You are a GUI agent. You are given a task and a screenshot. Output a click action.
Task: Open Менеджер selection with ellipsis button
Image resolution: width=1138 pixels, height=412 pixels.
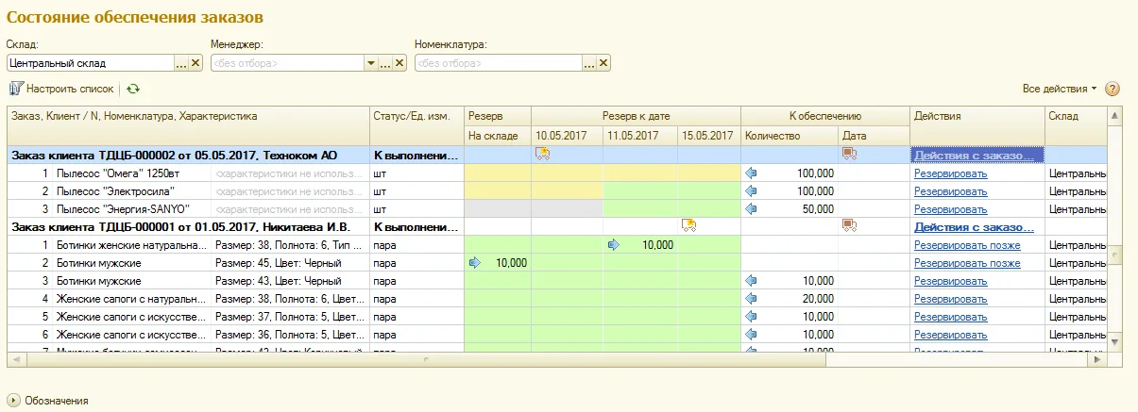pyautogui.click(x=385, y=63)
